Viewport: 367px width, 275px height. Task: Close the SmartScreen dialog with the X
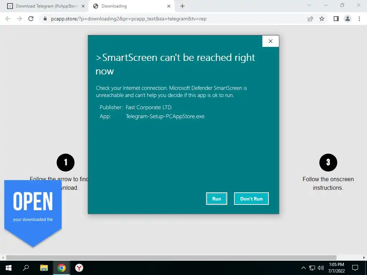point(271,41)
